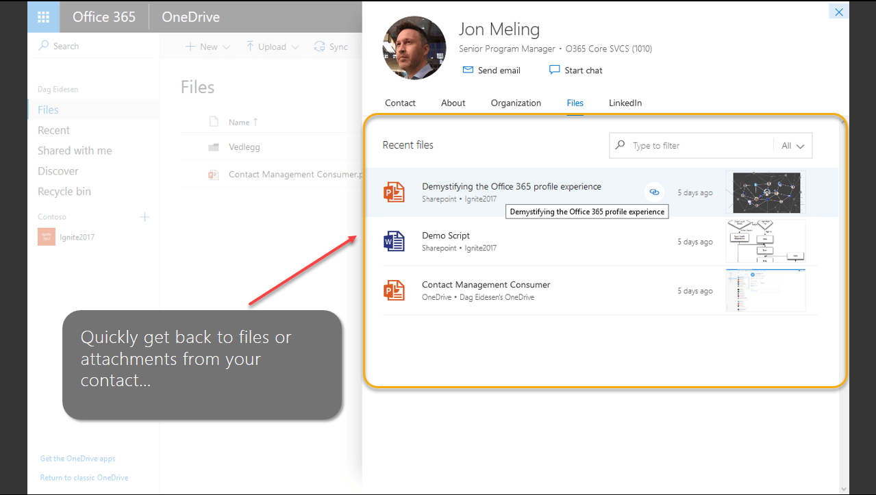Click the Start chat bubble icon
This screenshot has height=495, width=876.
pos(554,70)
